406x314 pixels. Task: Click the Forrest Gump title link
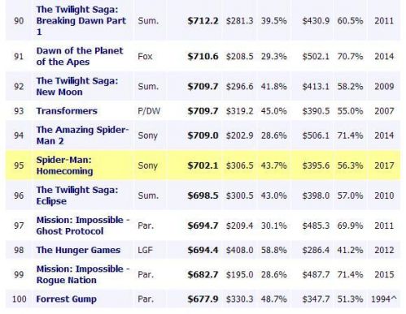point(66,299)
